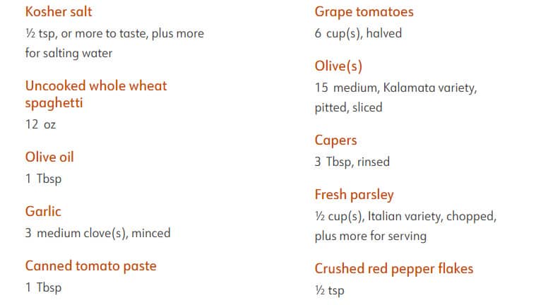Click 'plus more for serving' parsley note

tap(371, 236)
